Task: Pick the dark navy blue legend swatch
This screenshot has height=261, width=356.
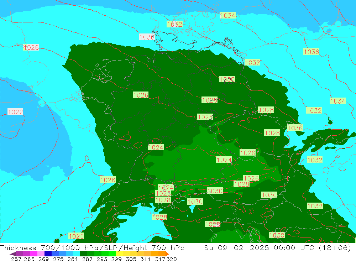Action: (48, 254)
